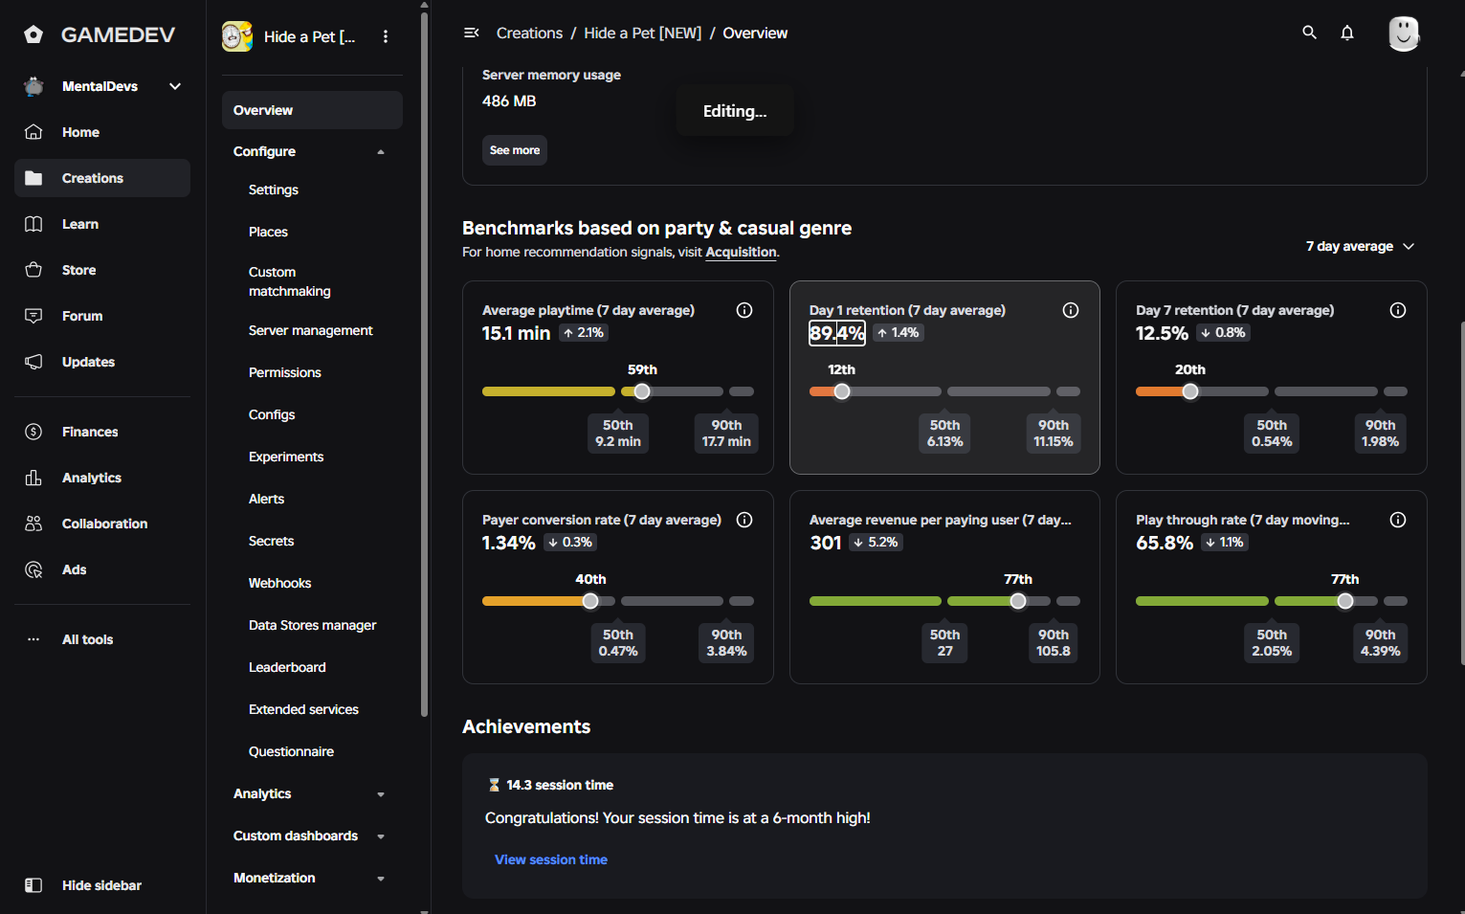Viewport: 1465px width, 914px height.
Task: Click the See more button
Action: coord(515,150)
